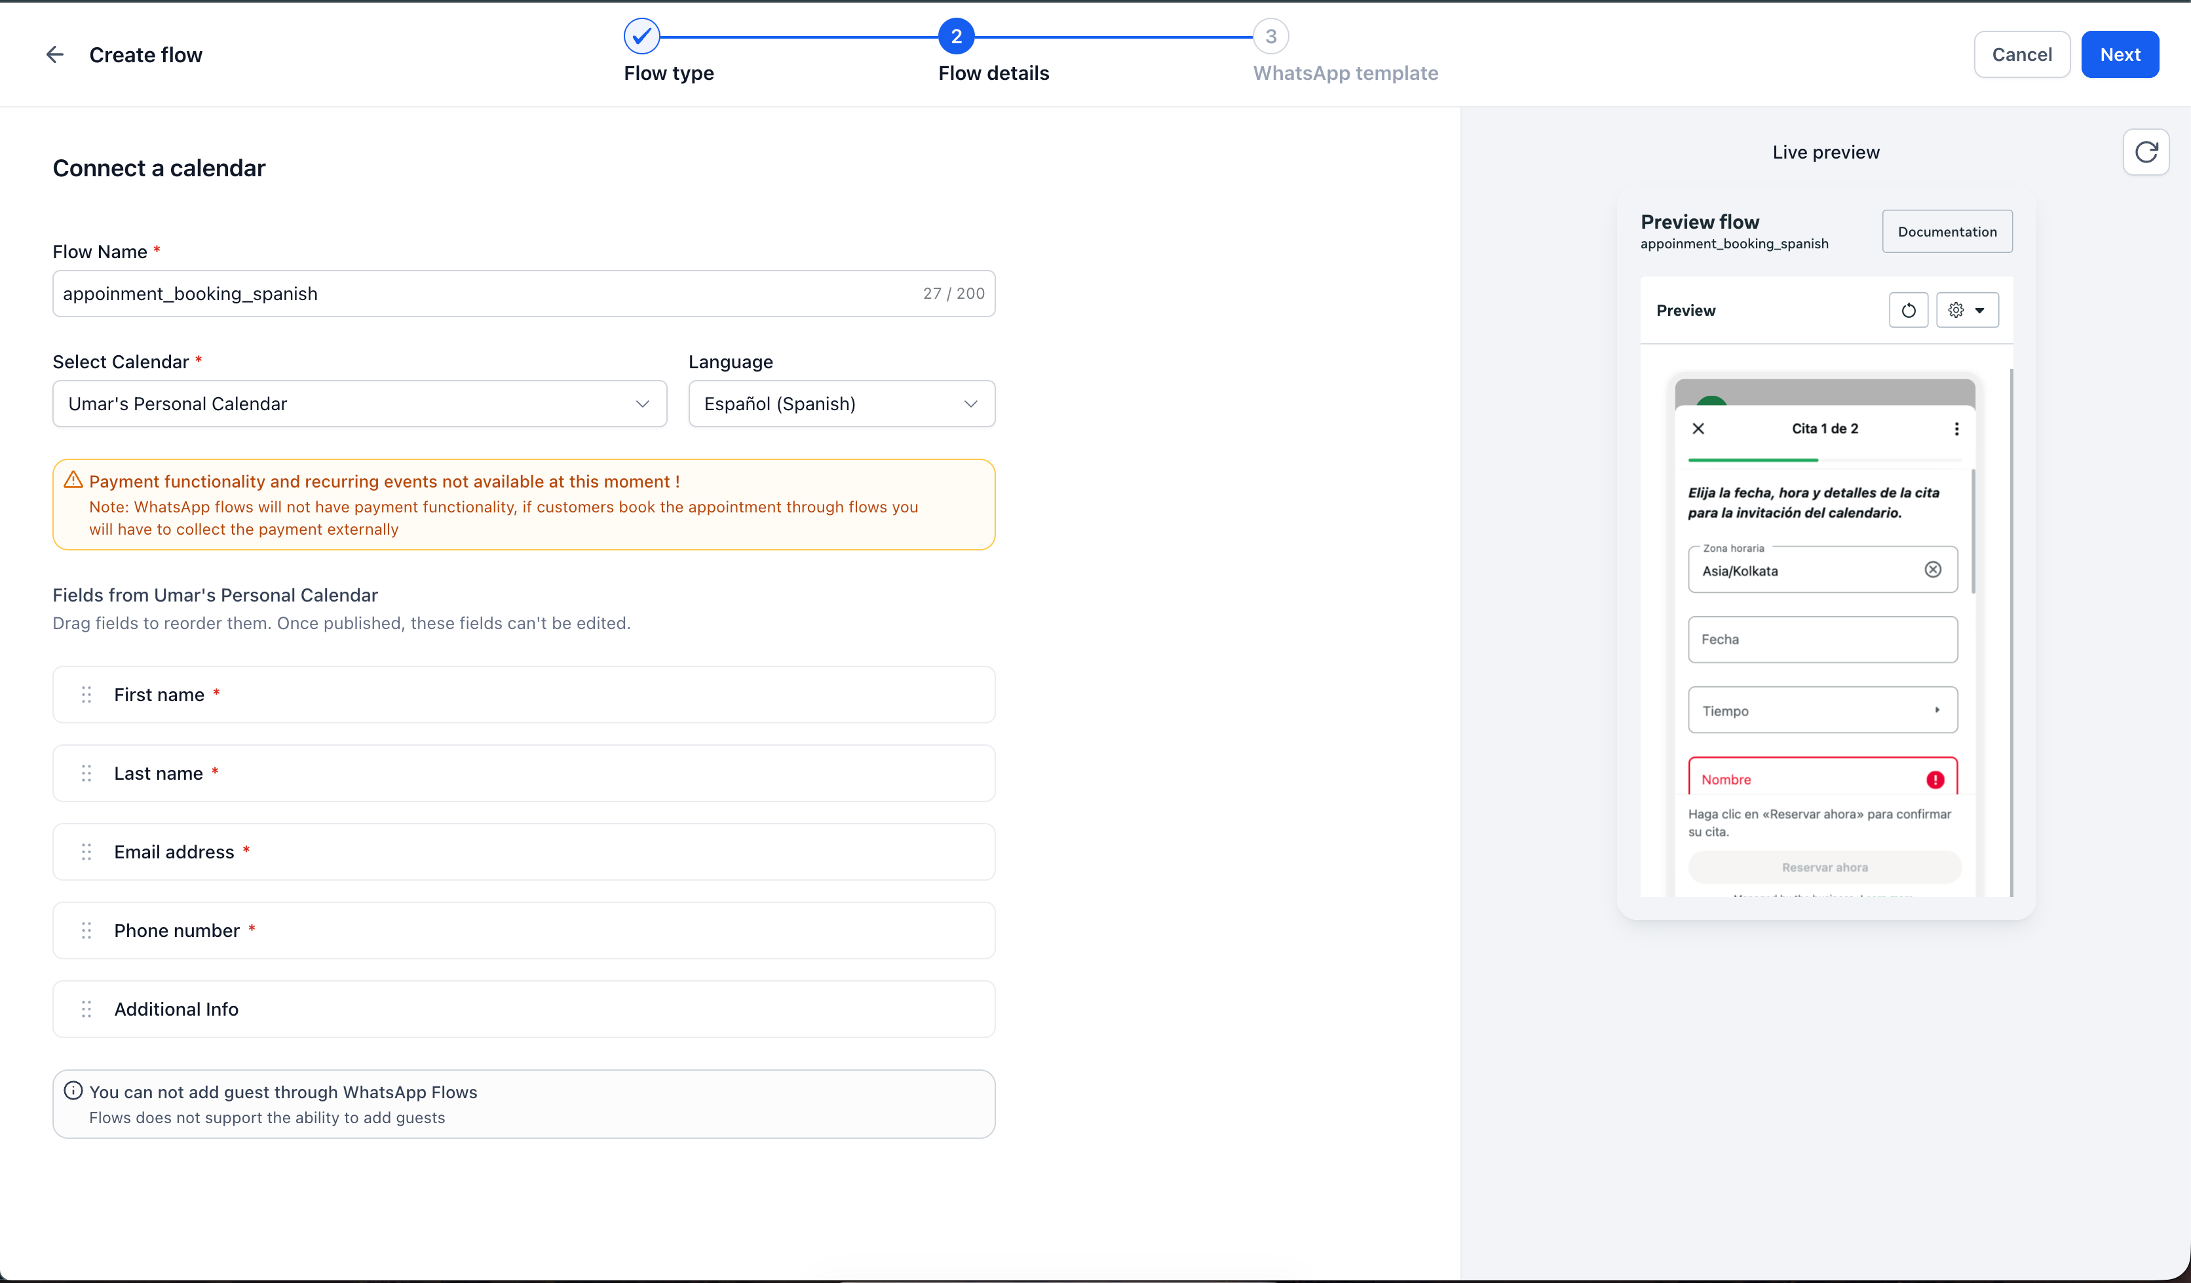
Task: Click drag handle for Additional Info field
Action: pyautogui.click(x=86, y=1009)
